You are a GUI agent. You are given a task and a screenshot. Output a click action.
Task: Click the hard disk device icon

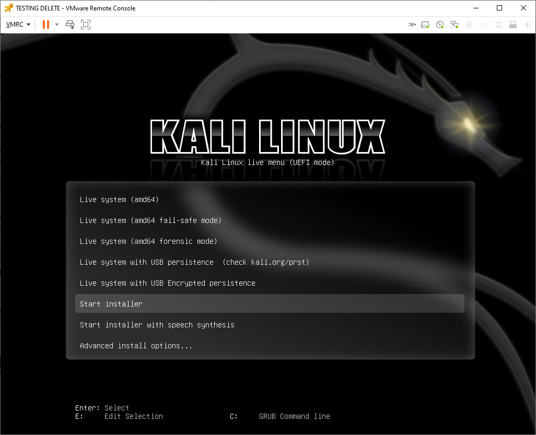pyautogui.click(x=425, y=25)
